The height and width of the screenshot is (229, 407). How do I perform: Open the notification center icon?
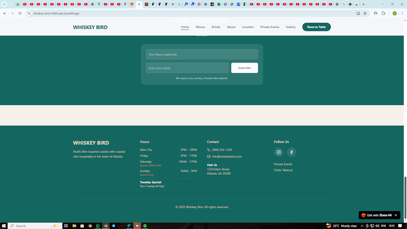pos(400,226)
